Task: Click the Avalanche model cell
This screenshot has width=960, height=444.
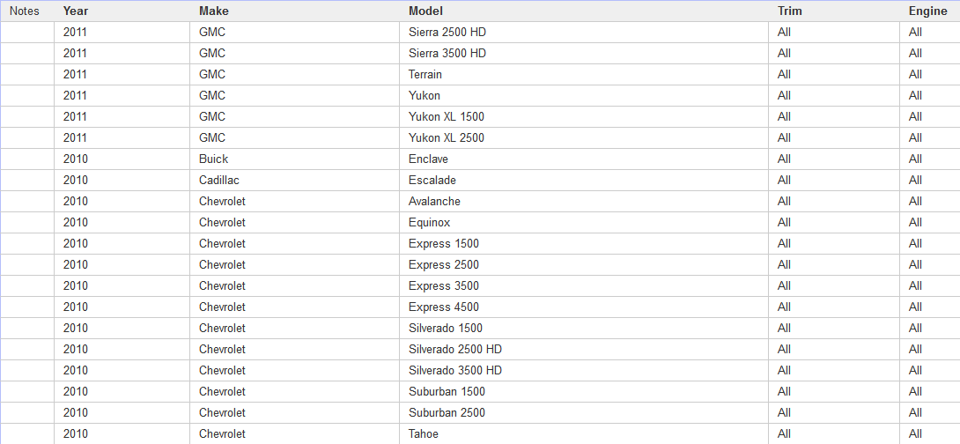Action: click(x=434, y=202)
